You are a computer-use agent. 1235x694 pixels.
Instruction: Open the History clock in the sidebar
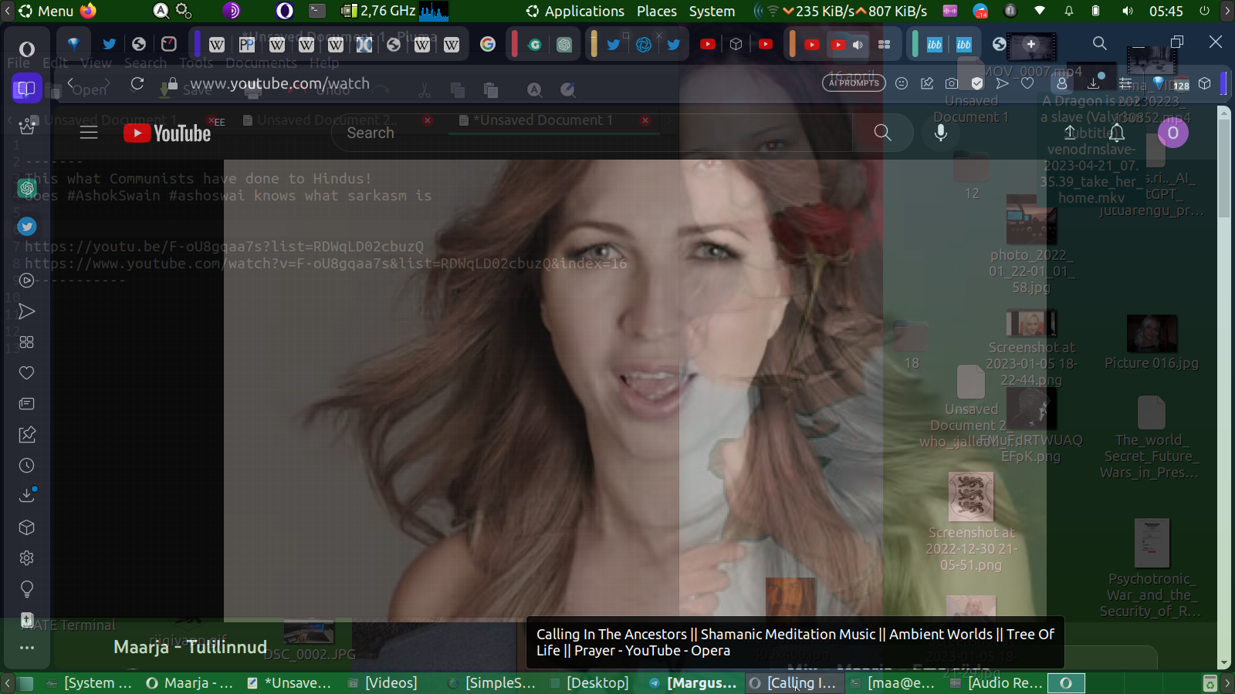click(27, 466)
